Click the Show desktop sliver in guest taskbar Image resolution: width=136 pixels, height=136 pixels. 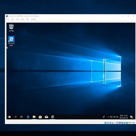(135, 117)
